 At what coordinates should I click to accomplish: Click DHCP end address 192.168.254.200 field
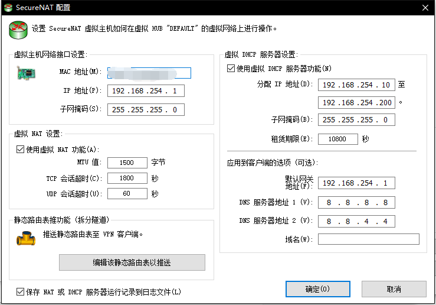point(356,103)
